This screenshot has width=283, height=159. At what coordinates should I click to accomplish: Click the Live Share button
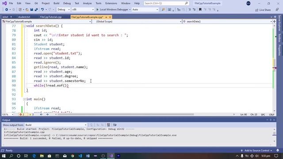pyautogui.click(x=263, y=10)
